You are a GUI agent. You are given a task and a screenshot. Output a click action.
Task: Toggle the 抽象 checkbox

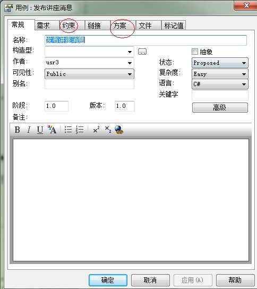click(195, 52)
